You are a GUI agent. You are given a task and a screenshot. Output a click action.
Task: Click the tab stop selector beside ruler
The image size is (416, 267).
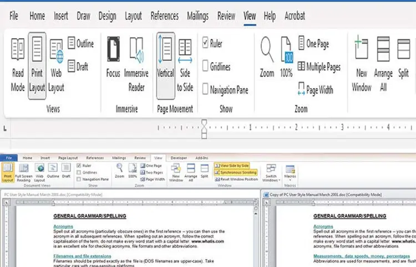(x=6, y=129)
